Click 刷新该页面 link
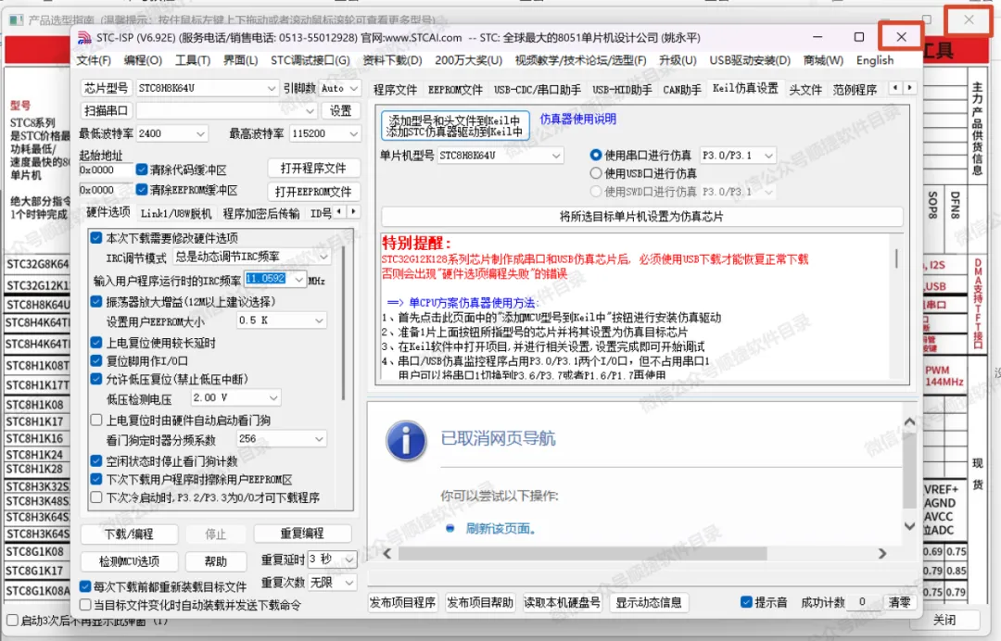 500,529
